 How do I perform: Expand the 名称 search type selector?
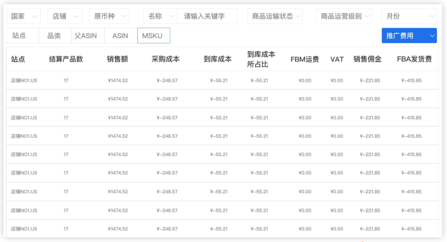tap(160, 17)
